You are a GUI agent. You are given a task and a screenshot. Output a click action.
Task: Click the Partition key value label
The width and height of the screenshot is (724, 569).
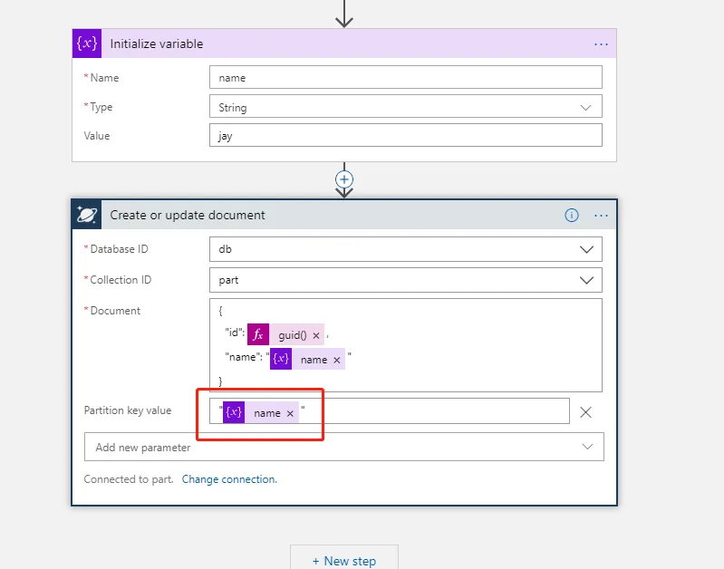coord(128,410)
